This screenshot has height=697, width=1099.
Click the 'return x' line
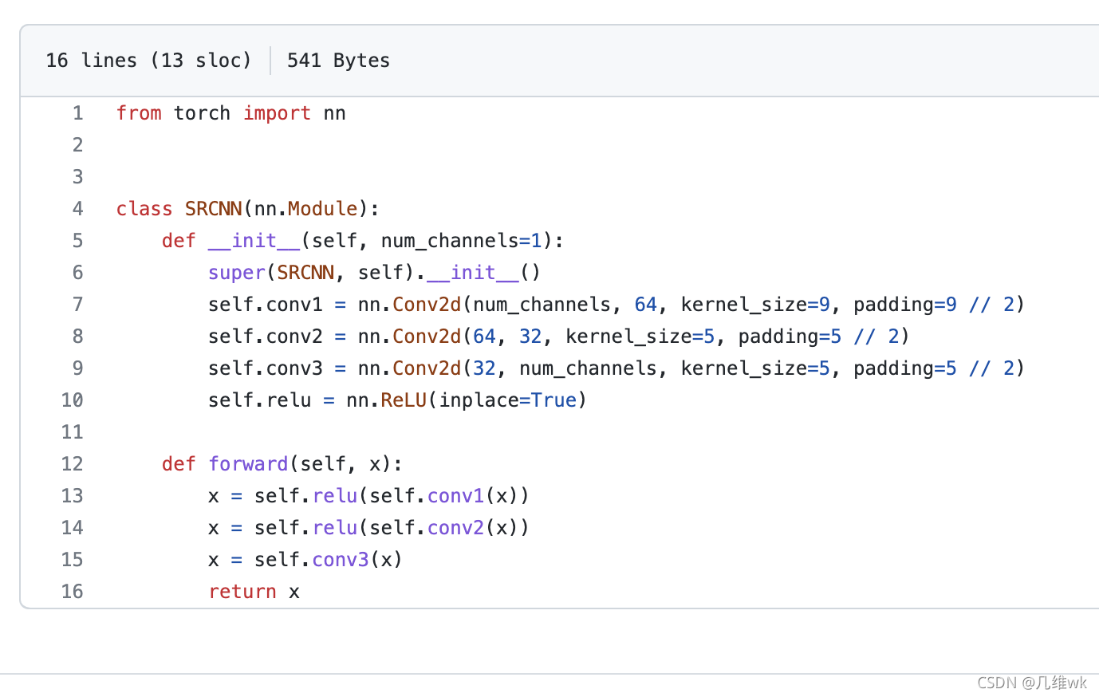point(254,592)
